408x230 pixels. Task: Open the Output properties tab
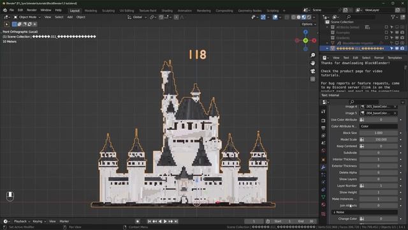tap(323, 128)
